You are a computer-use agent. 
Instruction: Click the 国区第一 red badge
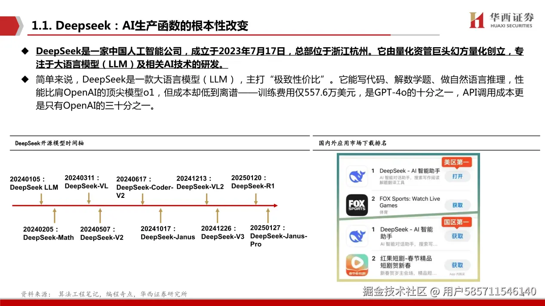click(457, 222)
